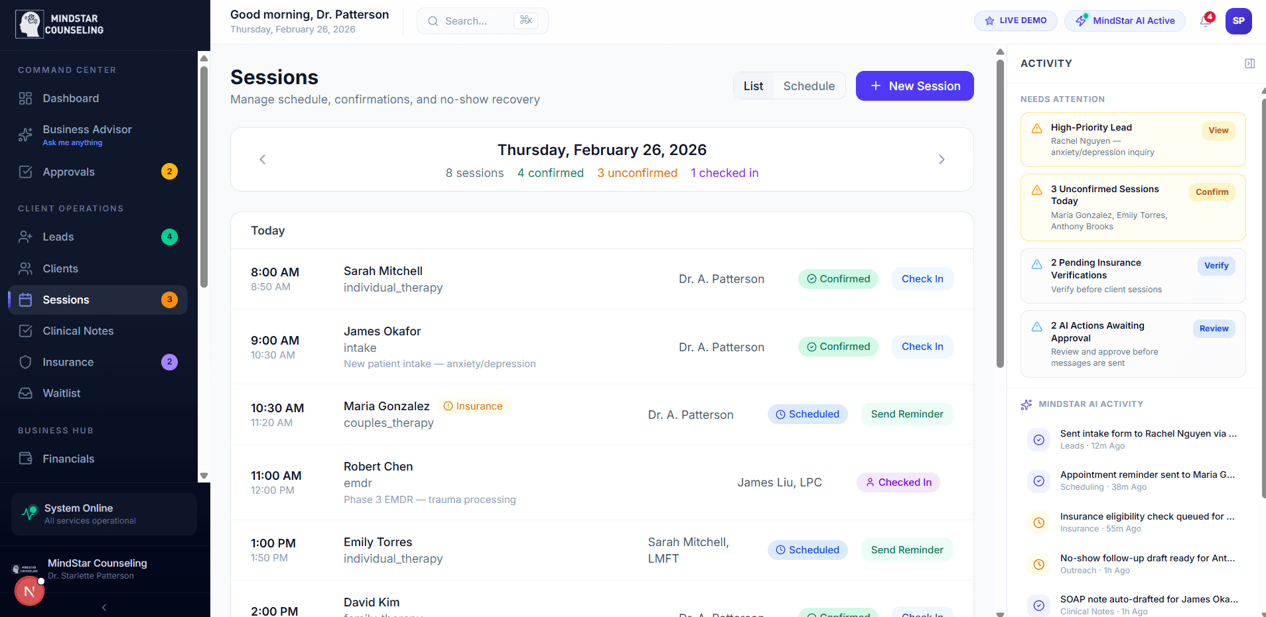Image resolution: width=1266 pixels, height=617 pixels.
Task: Advance to next day with the right arrow
Action: click(942, 159)
